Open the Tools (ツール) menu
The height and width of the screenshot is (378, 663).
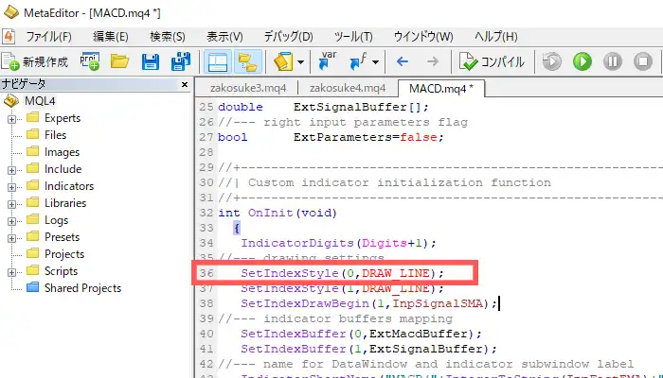(x=353, y=37)
